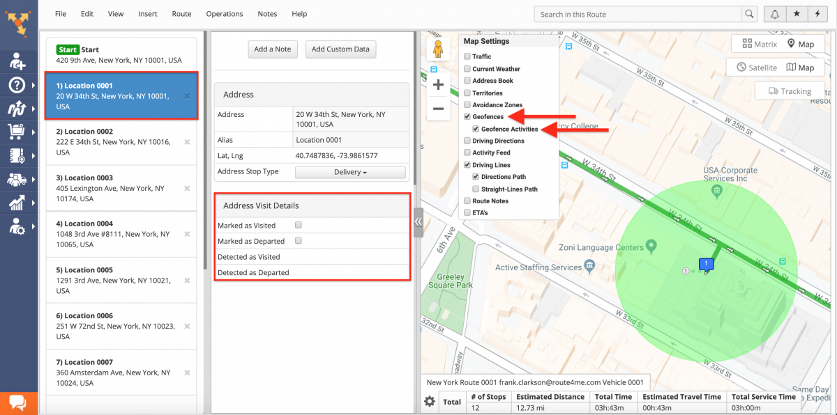The image size is (837, 415).
Task: Enable the Current Weather checkbox
Action: click(x=467, y=69)
